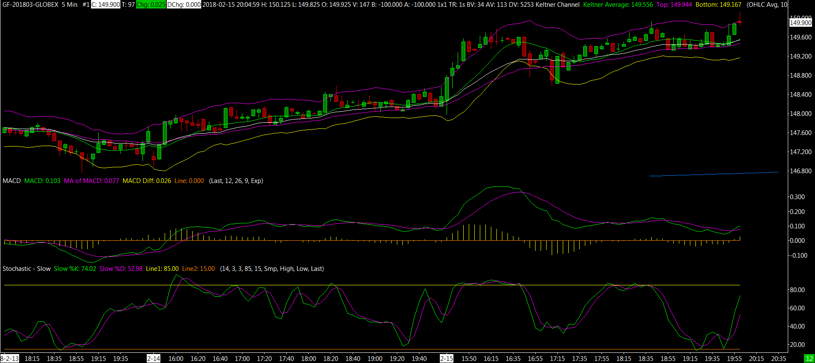
Task: Click the MACD Diff: 0.026 value
Action: (x=147, y=181)
